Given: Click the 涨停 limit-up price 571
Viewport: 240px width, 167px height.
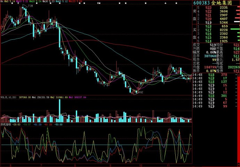Looking at the screenshot, I should [x=236, y=71].
